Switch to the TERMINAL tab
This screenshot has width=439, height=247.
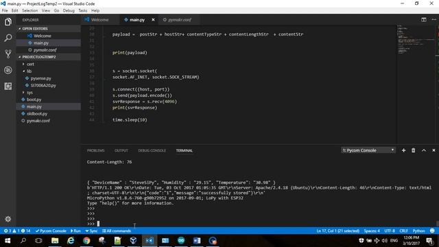[185, 150]
